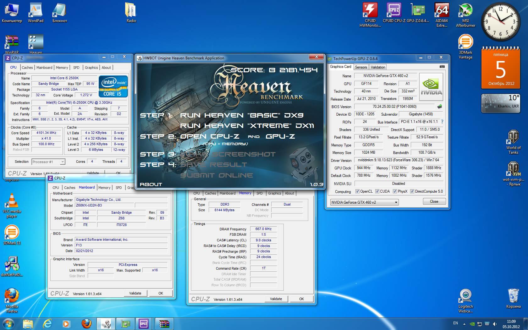Click the Bus Interface question mark in GPU-Z

pos(442,122)
